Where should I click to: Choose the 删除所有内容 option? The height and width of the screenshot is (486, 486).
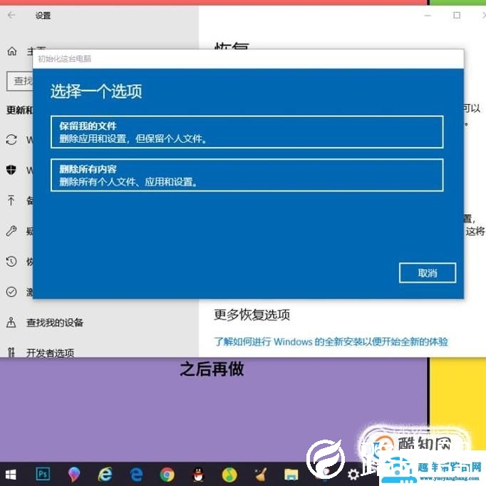point(247,175)
